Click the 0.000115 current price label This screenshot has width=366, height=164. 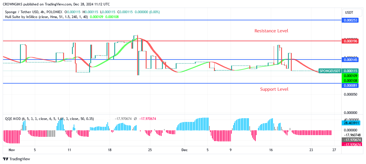click(x=350, y=71)
